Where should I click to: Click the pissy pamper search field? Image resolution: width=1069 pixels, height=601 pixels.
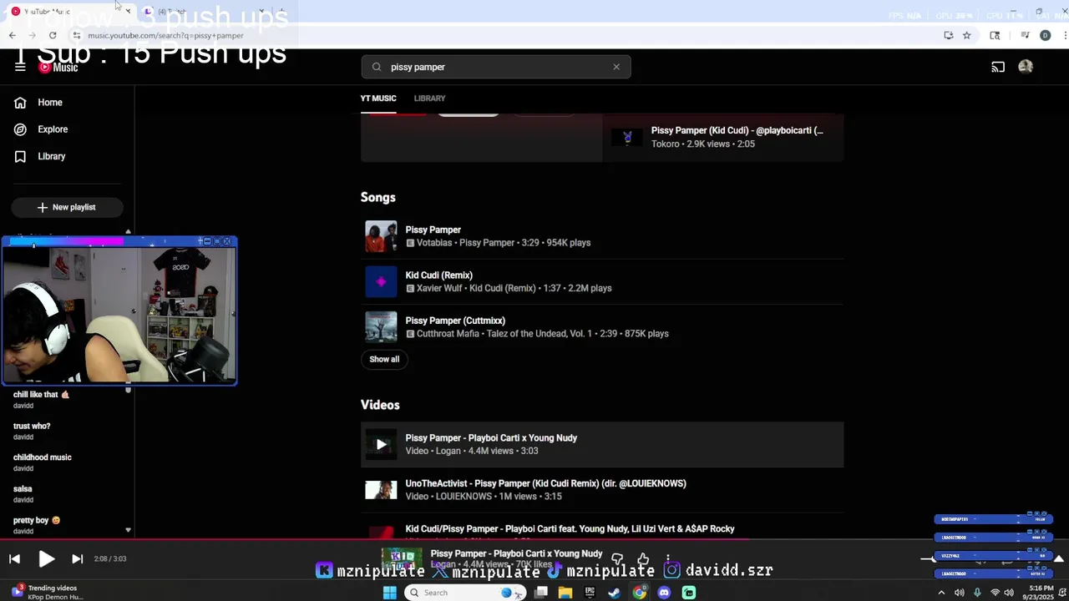click(496, 67)
